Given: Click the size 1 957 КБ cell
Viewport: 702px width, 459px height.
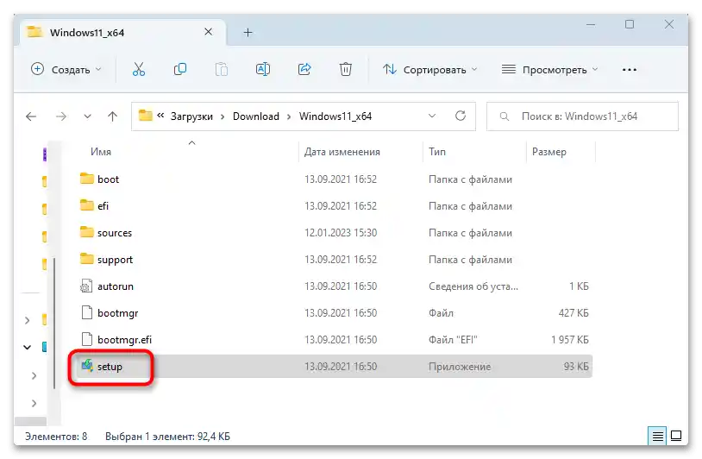Looking at the screenshot, I should [x=569, y=340].
